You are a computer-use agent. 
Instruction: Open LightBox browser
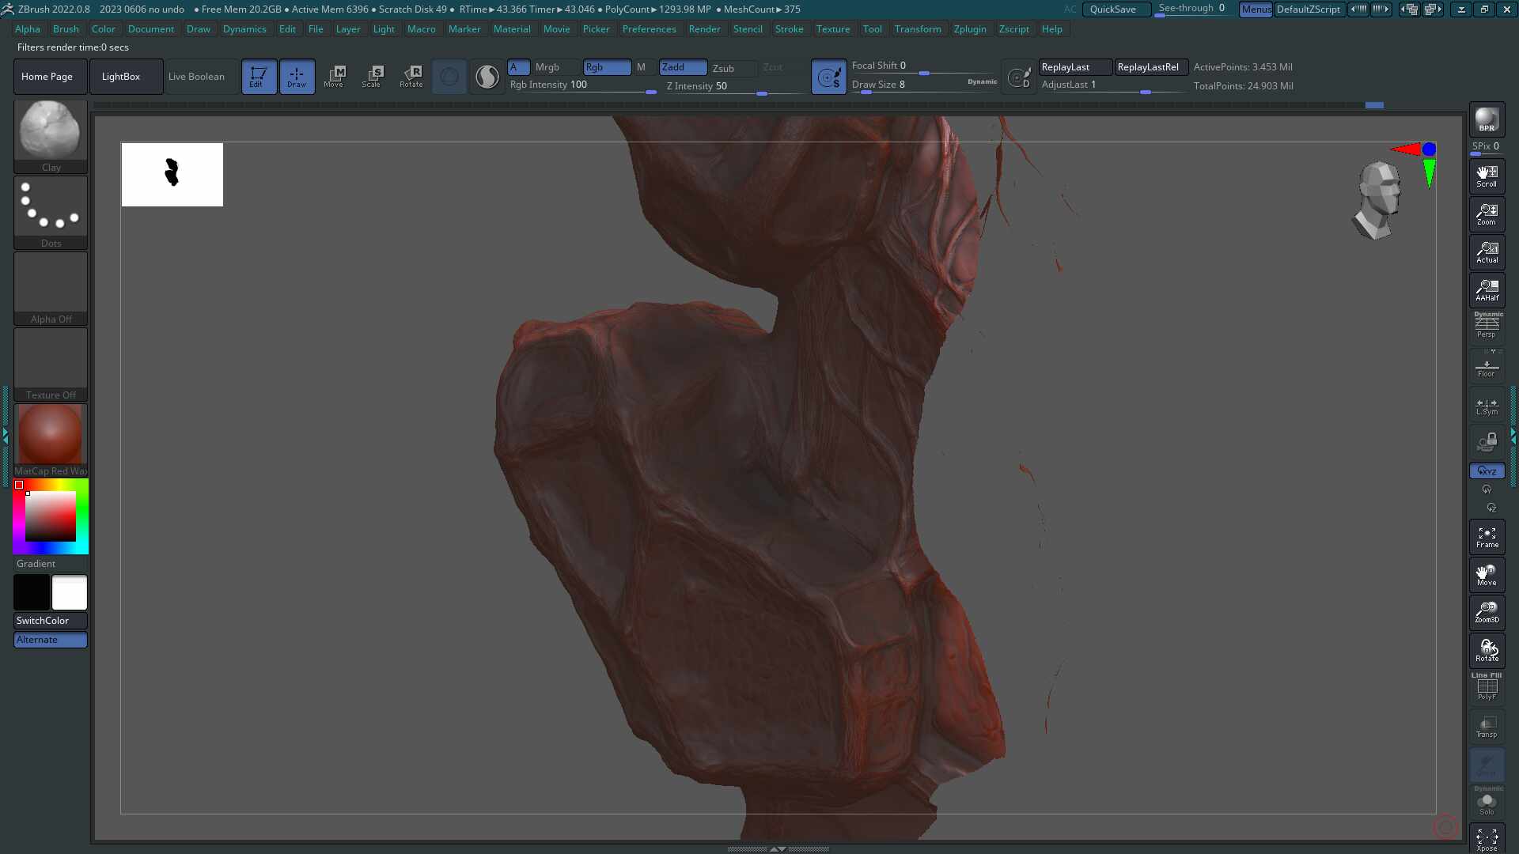pos(121,77)
